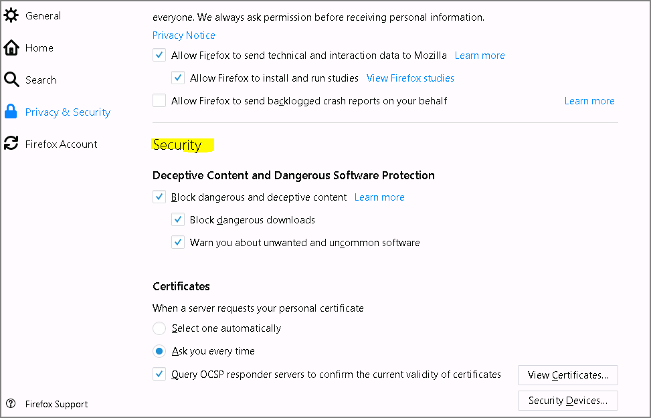
Task: Open Learn more link beside crash reports
Action: (x=589, y=101)
